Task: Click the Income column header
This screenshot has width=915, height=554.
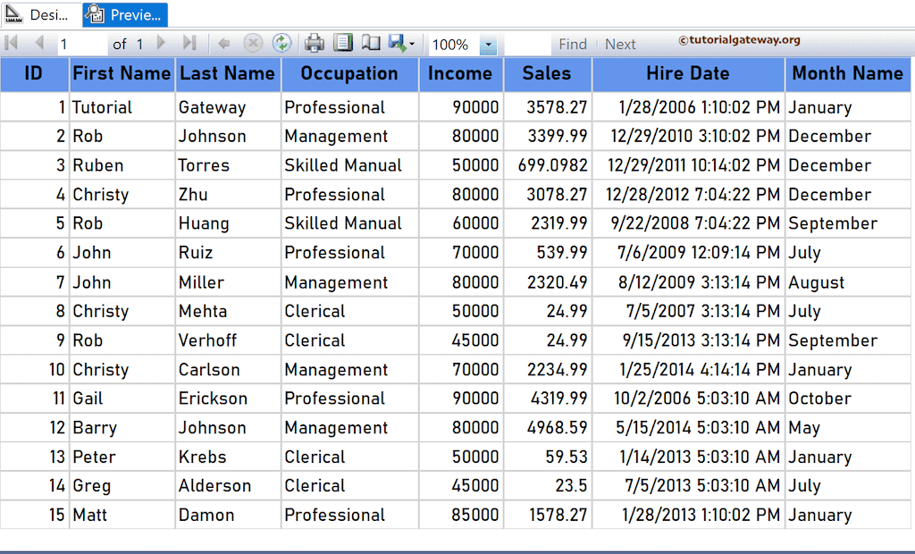Action: click(460, 74)
